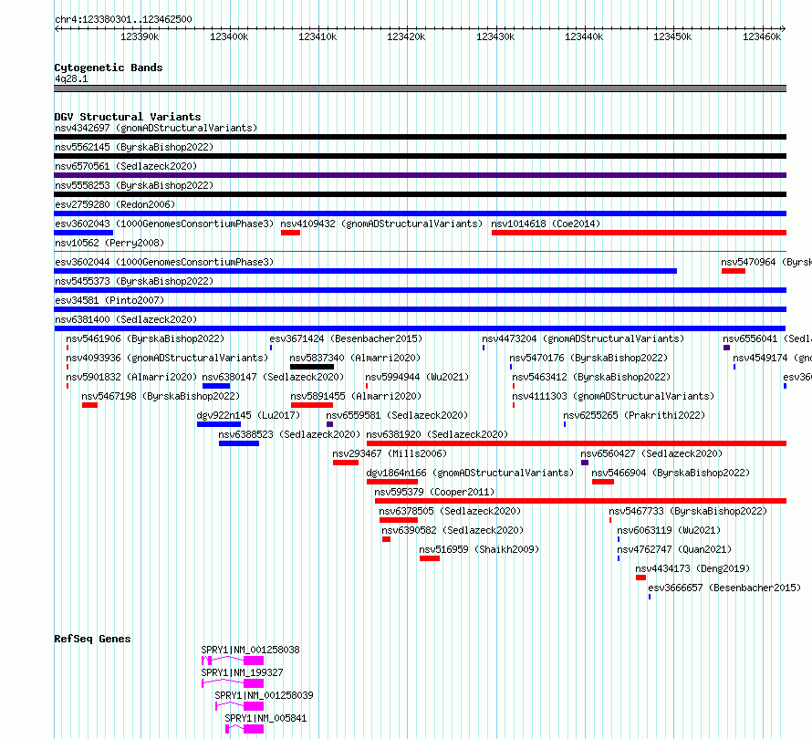Click the nsv4762747 Quan2021 label
Image resolution: width=812 pixels, height=739 pixels.
click(675, 549)
